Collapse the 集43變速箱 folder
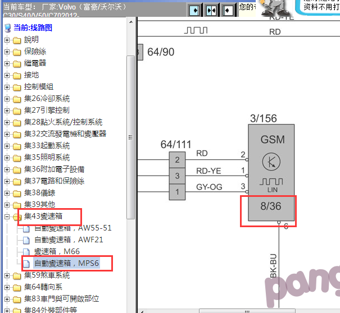 click(7, 217)
